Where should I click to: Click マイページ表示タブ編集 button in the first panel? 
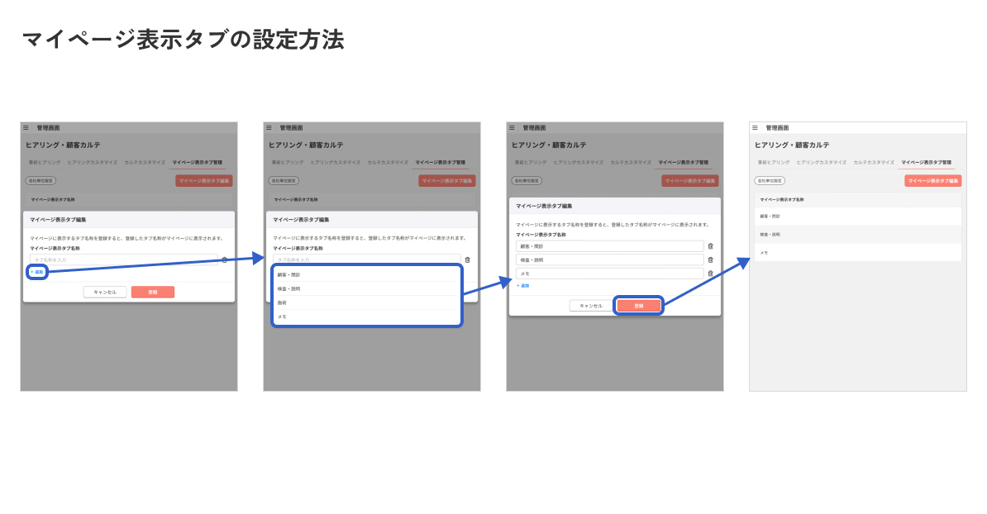(204, 180)
